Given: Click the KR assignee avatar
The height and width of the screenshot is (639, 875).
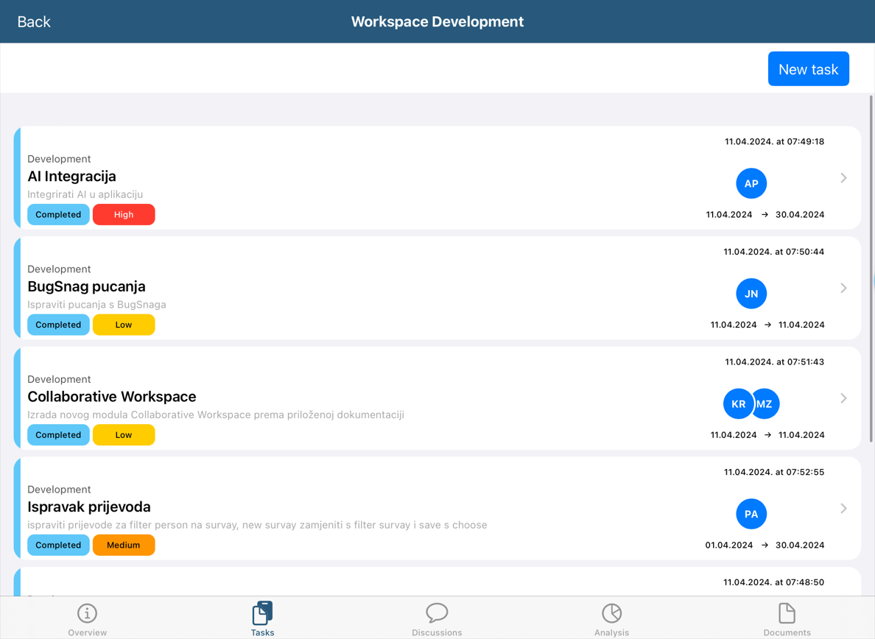Looking at the screenshot, I should [x=737, y=404].
